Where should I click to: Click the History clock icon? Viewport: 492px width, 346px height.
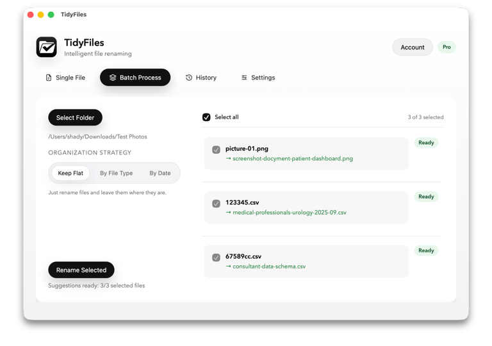pyautogui.click(x=189, y=78)
